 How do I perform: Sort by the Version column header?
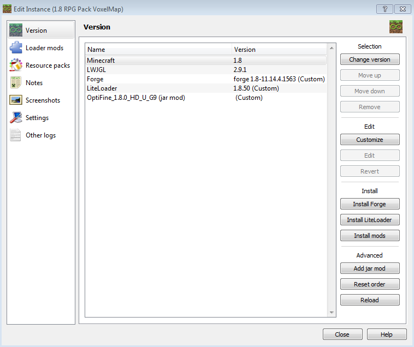pos(279,50)
